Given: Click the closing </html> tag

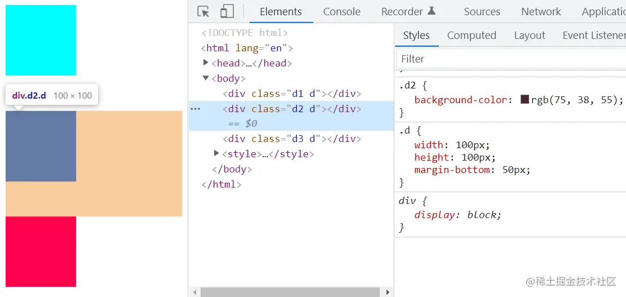Looking at the screenshot, I should click(x=221, y=184).
